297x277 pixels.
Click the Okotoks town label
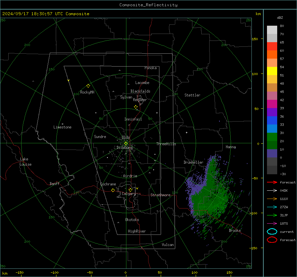(132, 220)
